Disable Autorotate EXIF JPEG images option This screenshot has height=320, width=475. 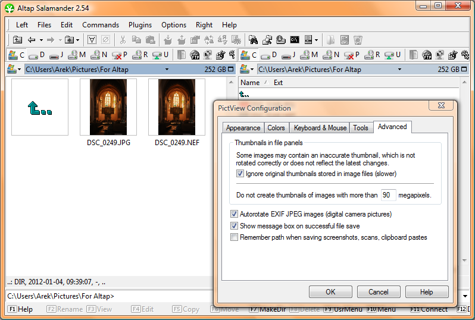tap(234, 214)
